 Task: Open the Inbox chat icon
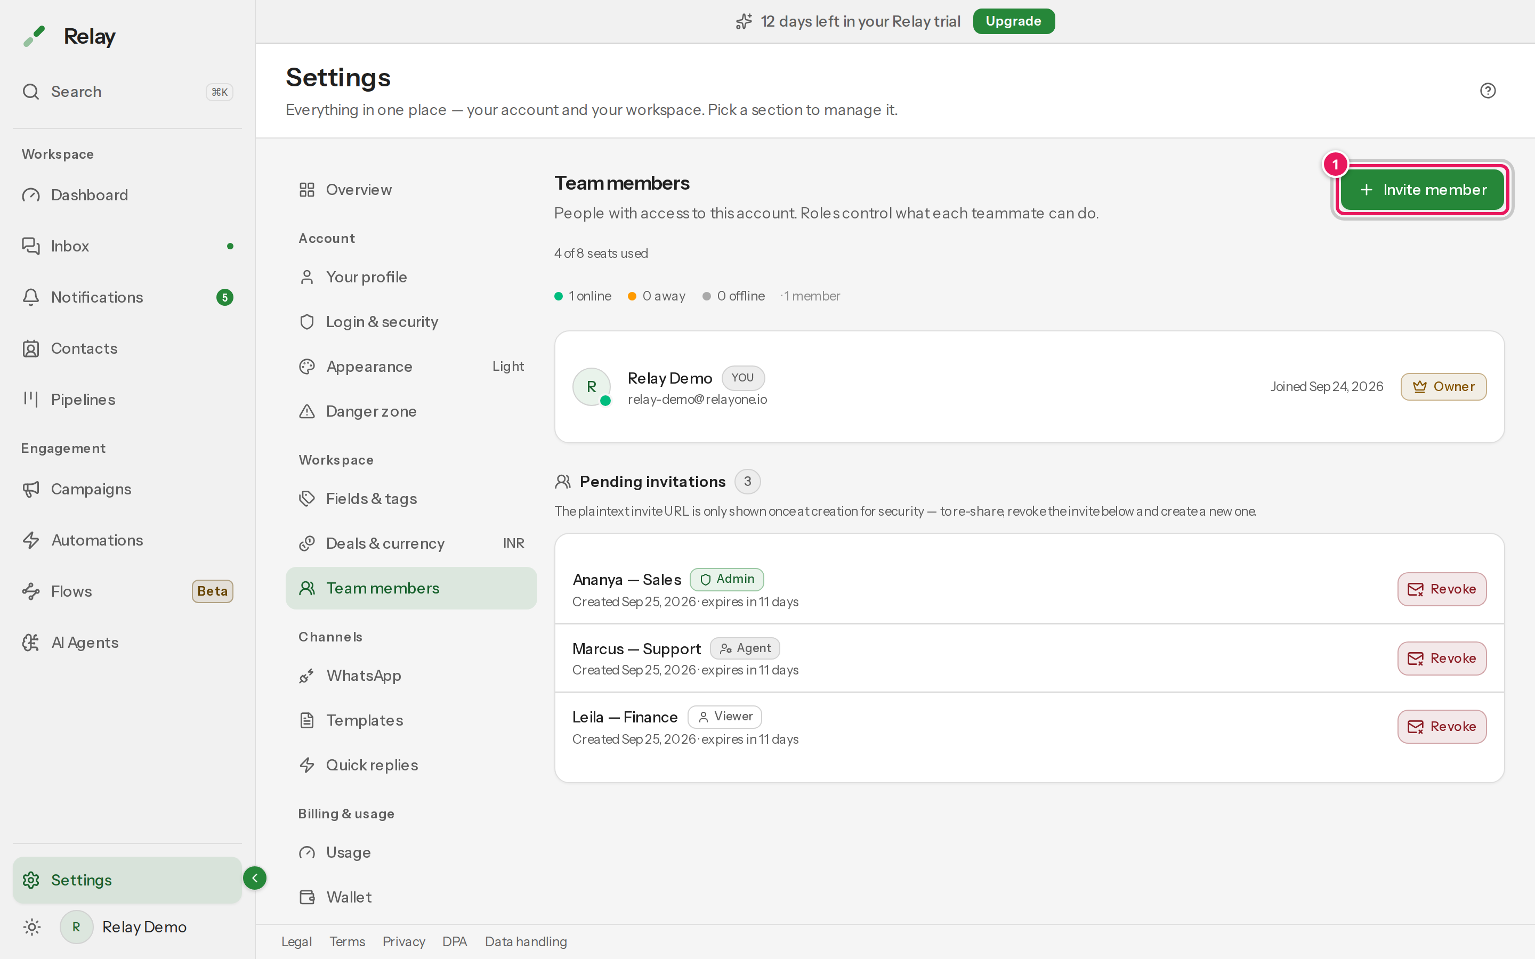tap(31, 246)
